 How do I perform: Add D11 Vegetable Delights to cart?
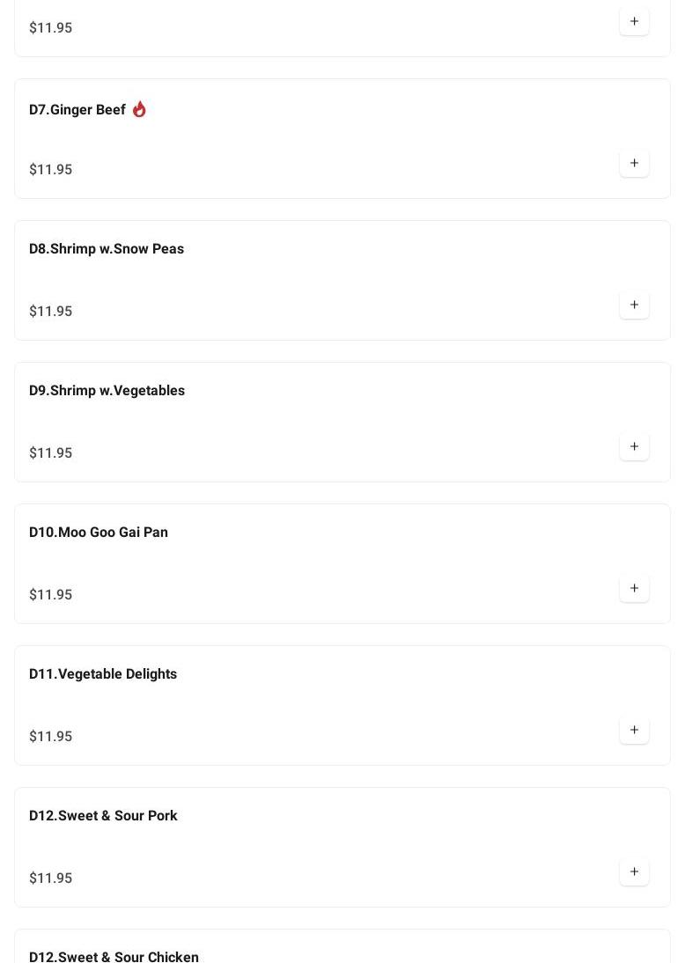(x=634, y=731)
